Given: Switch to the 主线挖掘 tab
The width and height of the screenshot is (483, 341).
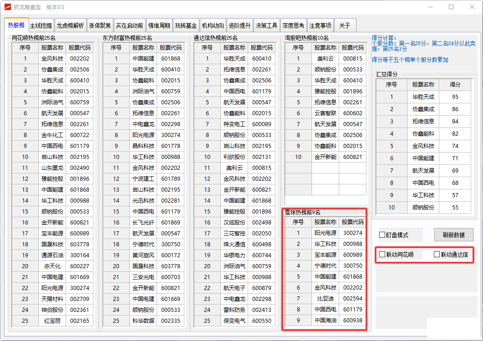Looking at the screenshot, I should [41, 25].
